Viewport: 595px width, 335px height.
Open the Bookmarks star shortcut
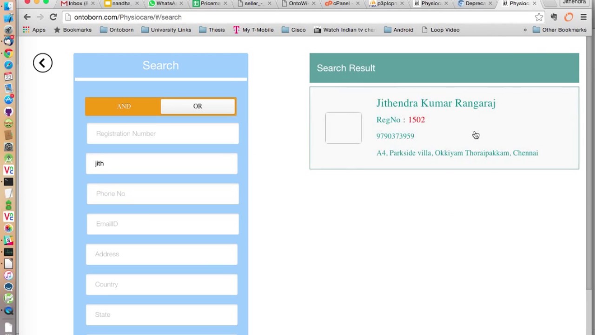pos(73,30)
